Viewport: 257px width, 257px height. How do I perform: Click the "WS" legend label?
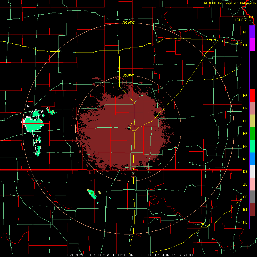(x=245, y=159)
